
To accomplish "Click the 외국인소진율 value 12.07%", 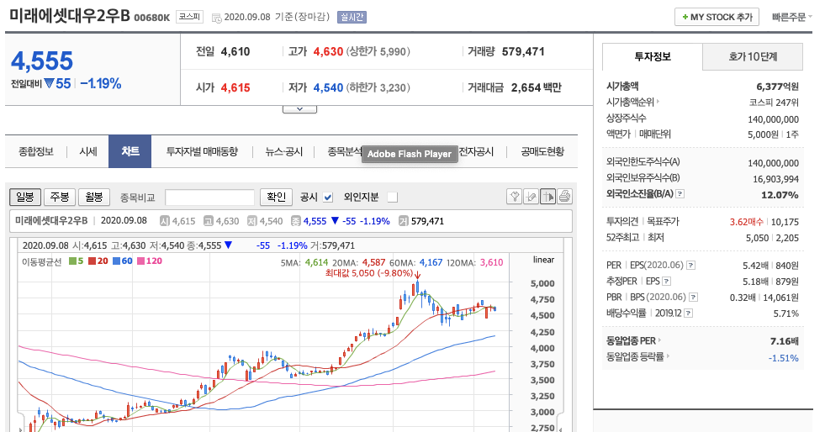I will click(x=780, y=195).
